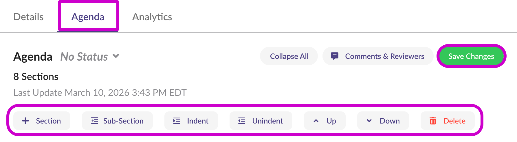Viewport: 517px width, 142px height.
Task: Click the Up chevron icon
Action: point(316,121)
